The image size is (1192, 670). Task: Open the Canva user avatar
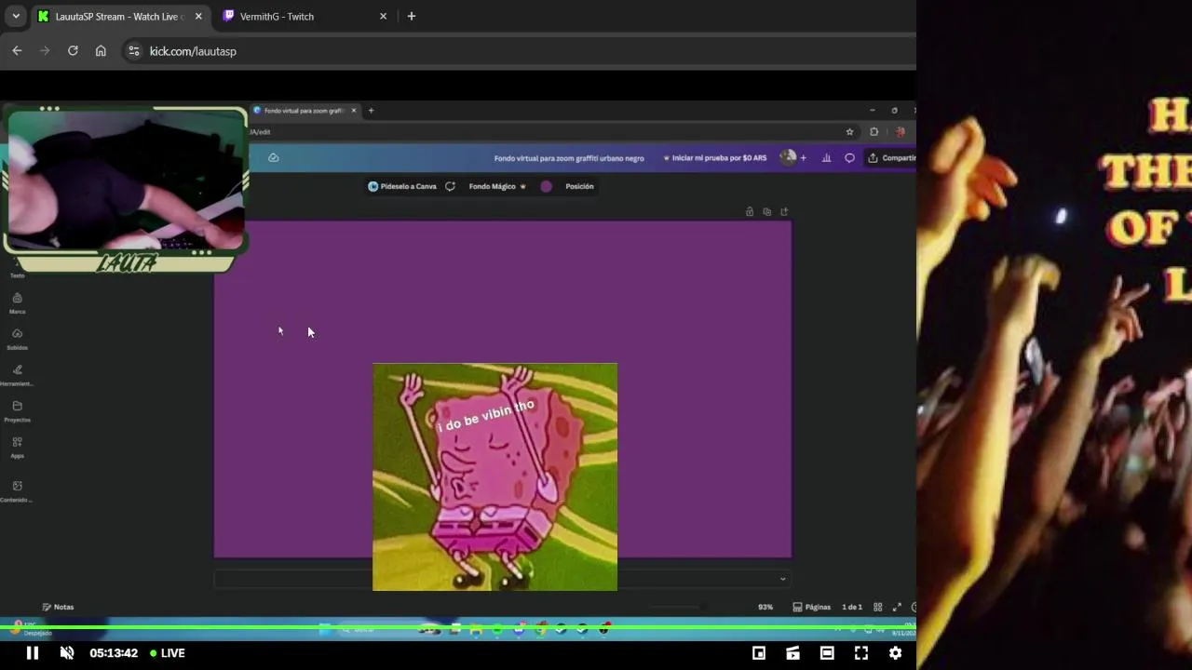click(x=788, y=157)
